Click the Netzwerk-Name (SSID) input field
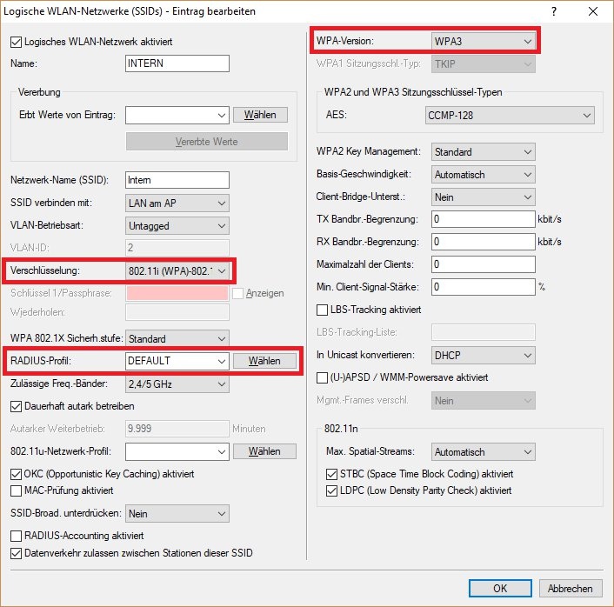The image size is (614, 607). coord(177,180)
